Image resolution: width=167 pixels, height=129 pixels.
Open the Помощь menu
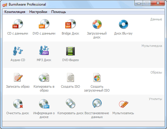point(58,12)
